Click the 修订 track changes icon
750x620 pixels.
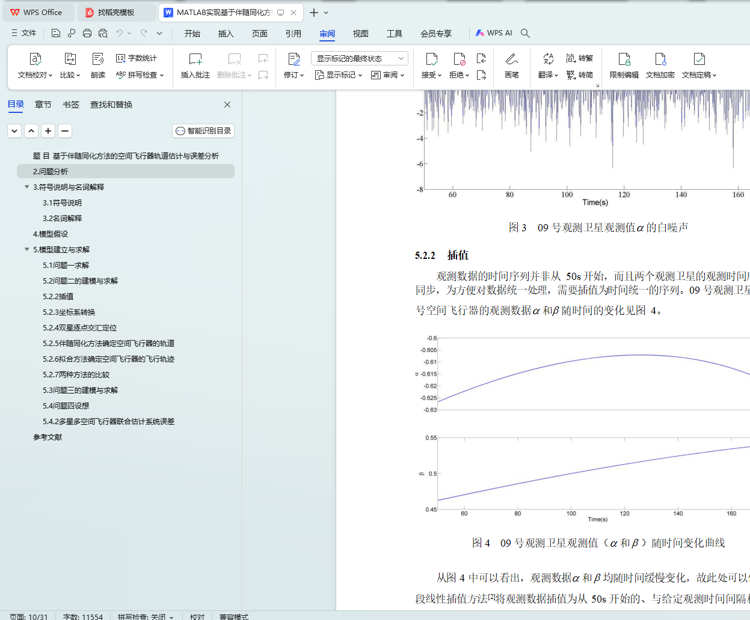pos(294,59)
